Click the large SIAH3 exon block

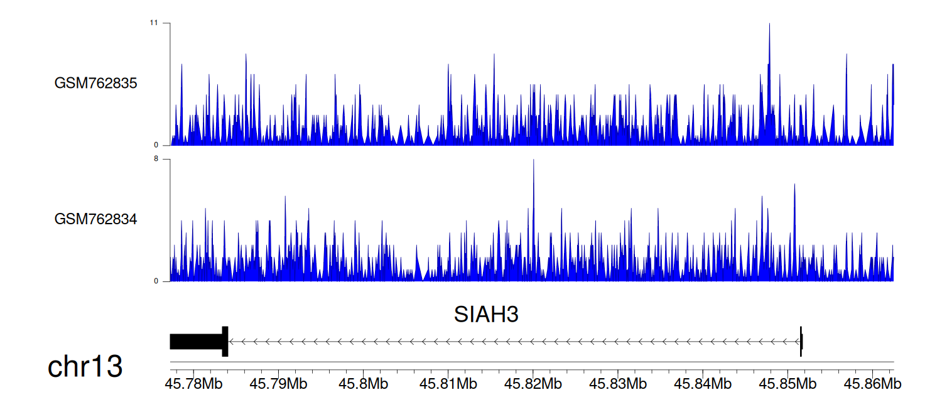click(197, 342)
